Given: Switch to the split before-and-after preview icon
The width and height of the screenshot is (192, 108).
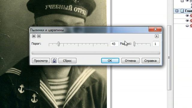Looking at the screenshot, I should pyautogui.click(x=34, y=36).
